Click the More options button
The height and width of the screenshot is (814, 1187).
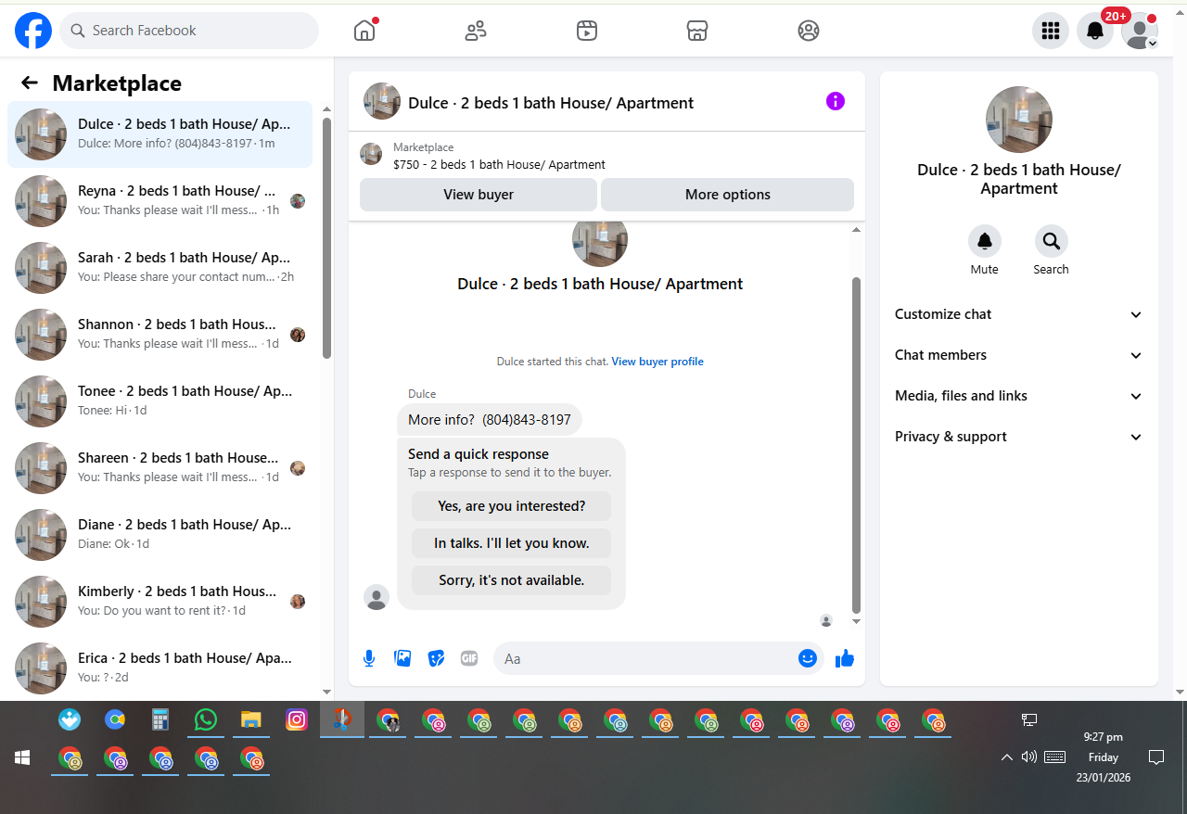tap(728, 195)
